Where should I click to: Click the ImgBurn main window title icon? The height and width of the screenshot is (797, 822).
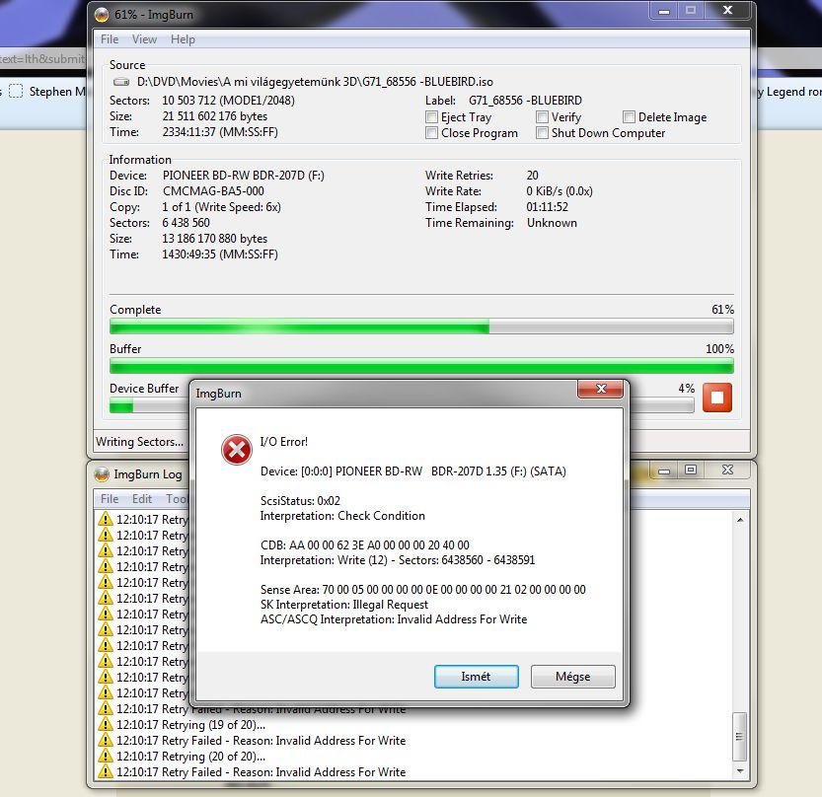[102, 15]
